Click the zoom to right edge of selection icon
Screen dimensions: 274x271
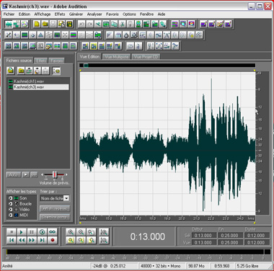[92, 240]
